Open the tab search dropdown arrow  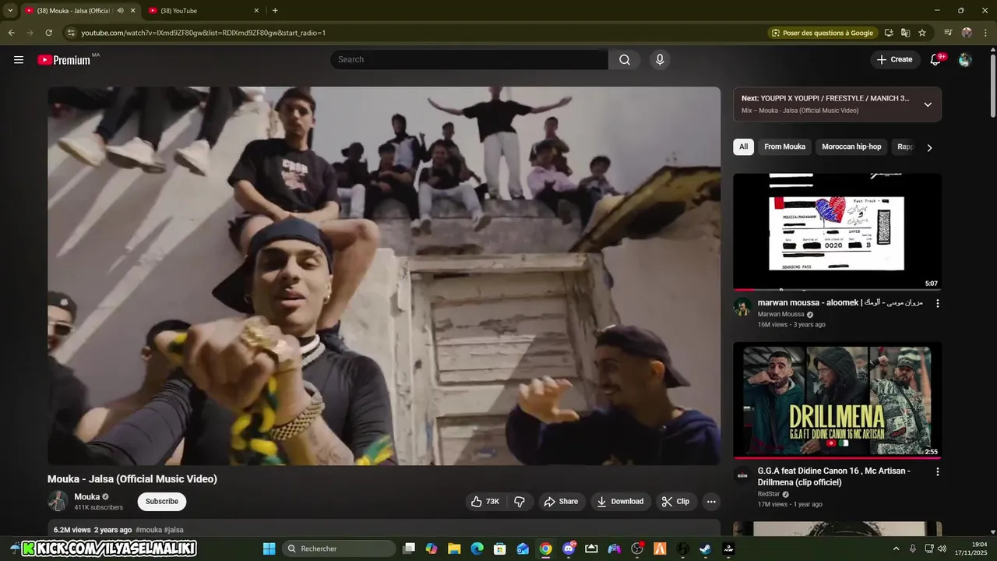click(9, 10)
